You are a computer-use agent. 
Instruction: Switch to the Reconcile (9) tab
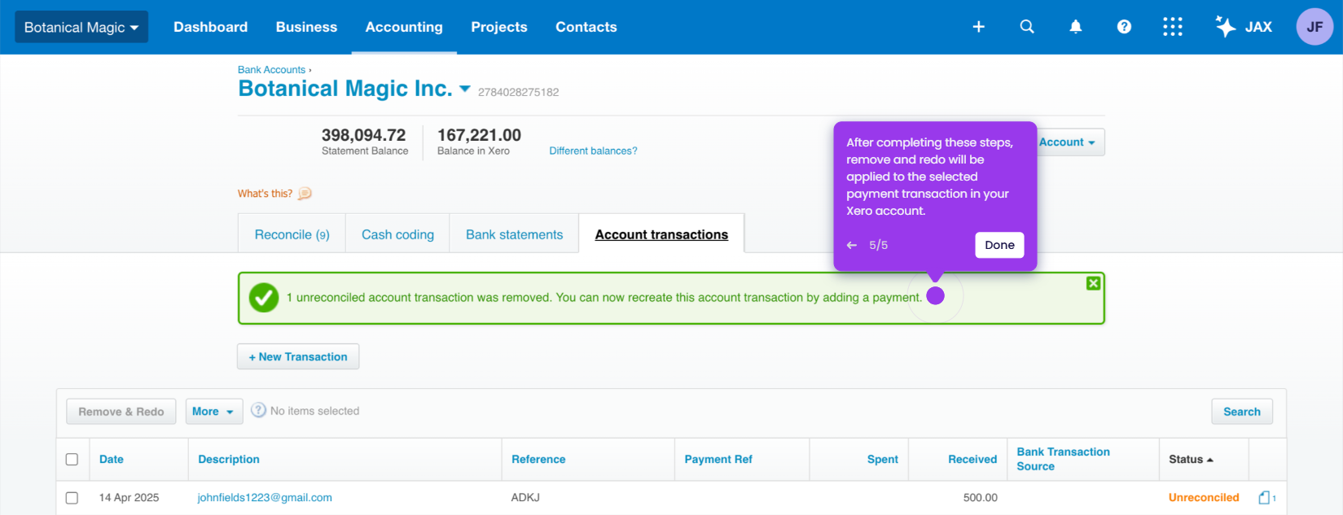(x=292, y=234)
